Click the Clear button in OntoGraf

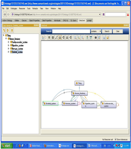point(118,31)
